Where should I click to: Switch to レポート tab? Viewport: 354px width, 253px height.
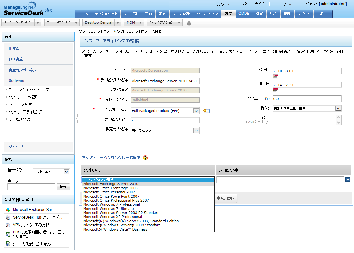click(303, 14)
